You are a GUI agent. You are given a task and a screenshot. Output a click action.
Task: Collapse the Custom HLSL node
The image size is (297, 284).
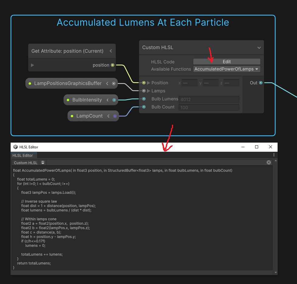[259, 48]
